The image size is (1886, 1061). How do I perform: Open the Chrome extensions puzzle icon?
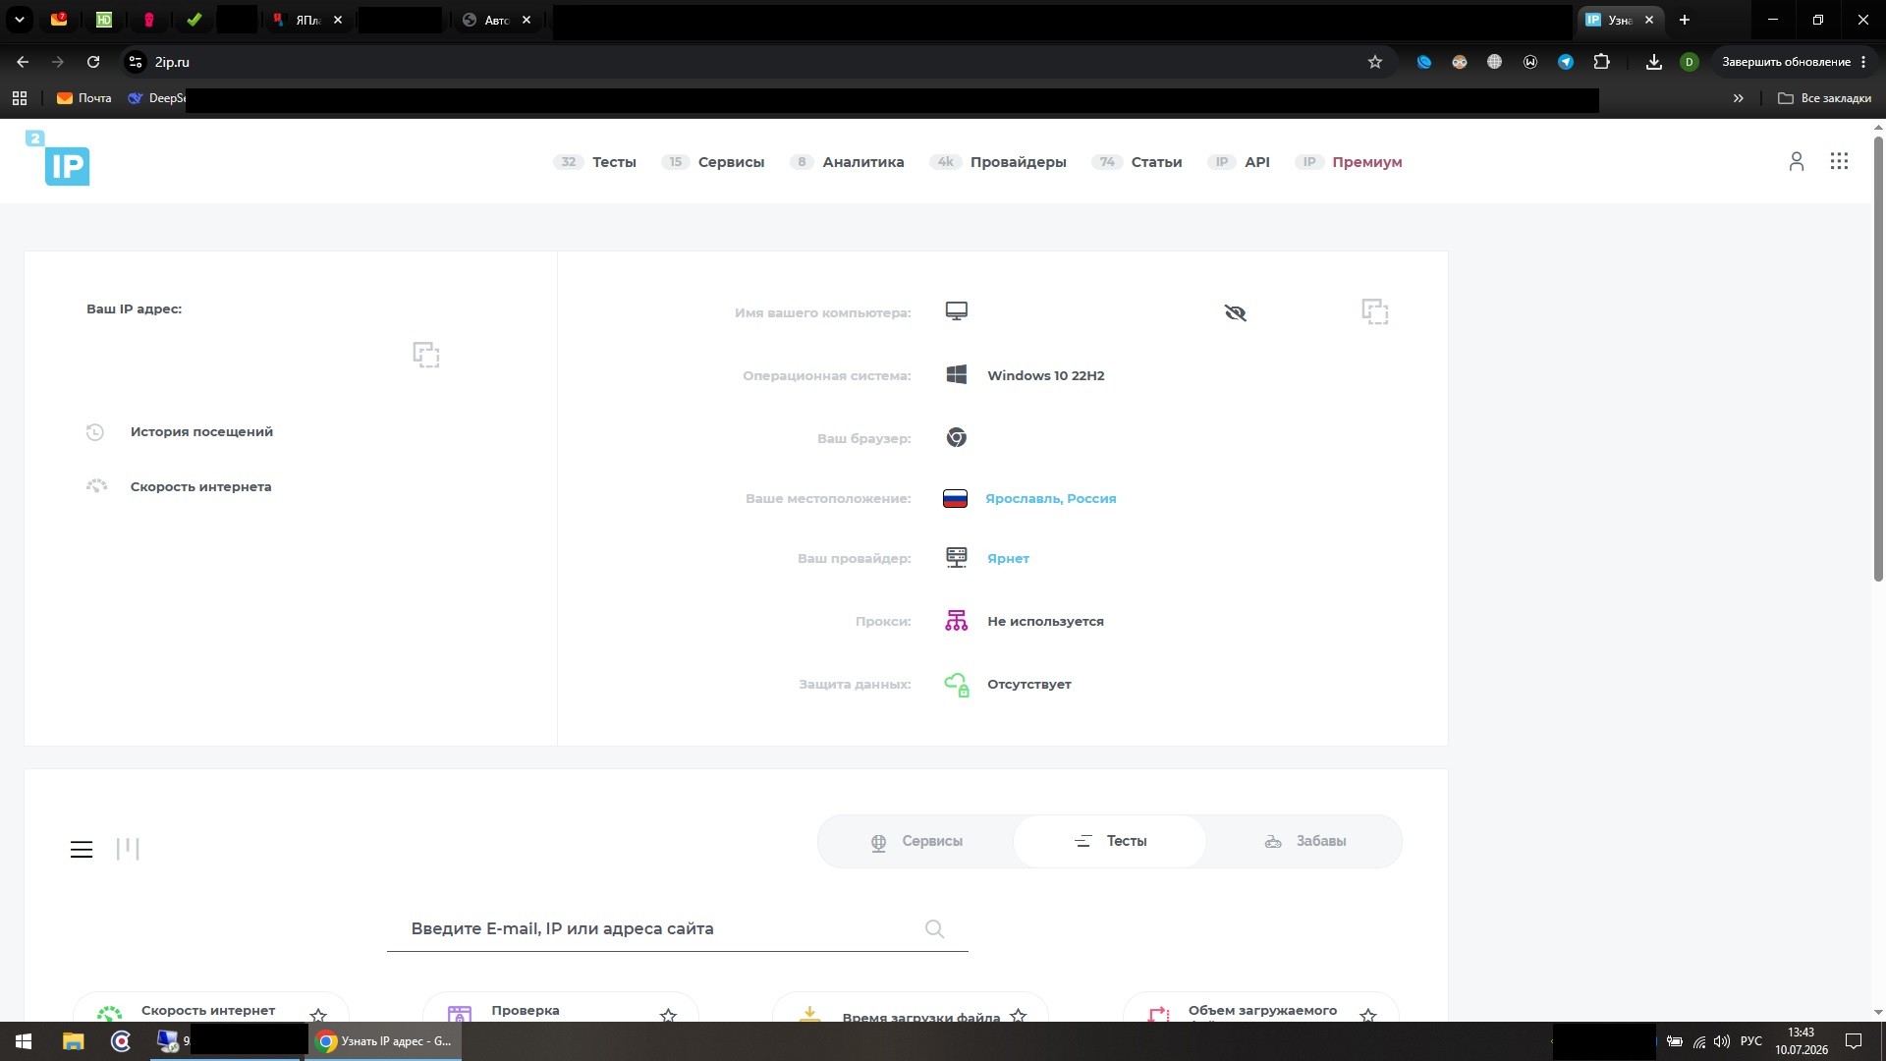(1601, 62)
